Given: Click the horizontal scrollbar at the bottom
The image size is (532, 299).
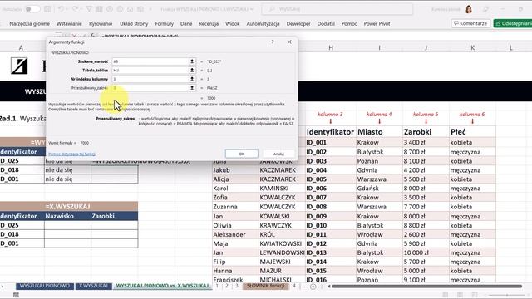Looking at the screenshot, I should pyautogui.click(x=426, y=287).
